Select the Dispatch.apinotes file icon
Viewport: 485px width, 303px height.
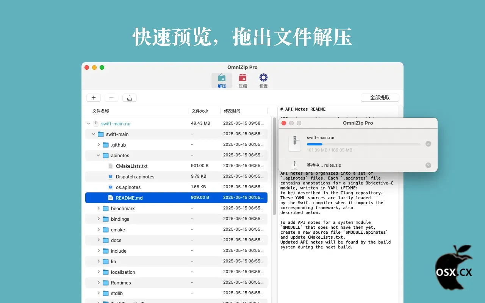coord(111,176)
